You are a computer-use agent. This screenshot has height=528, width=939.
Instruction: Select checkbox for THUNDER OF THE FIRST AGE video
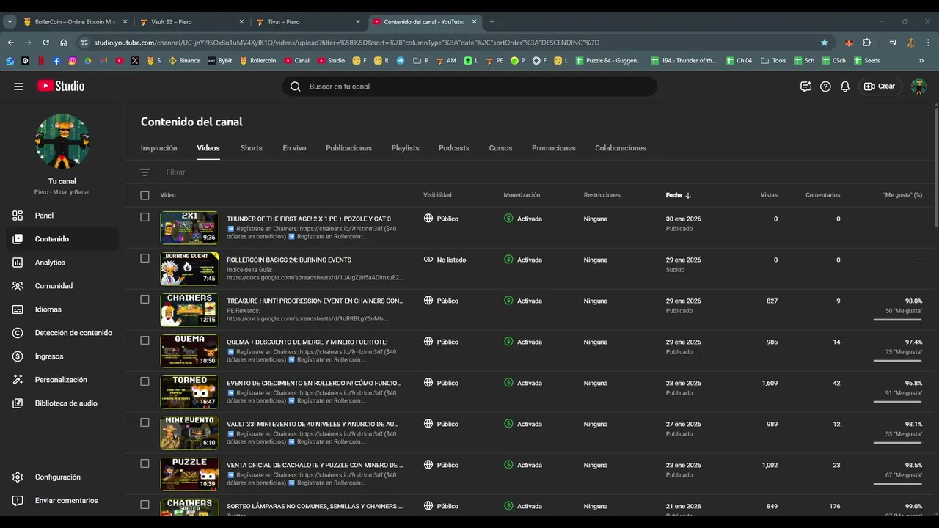click(x=145, y=217)
